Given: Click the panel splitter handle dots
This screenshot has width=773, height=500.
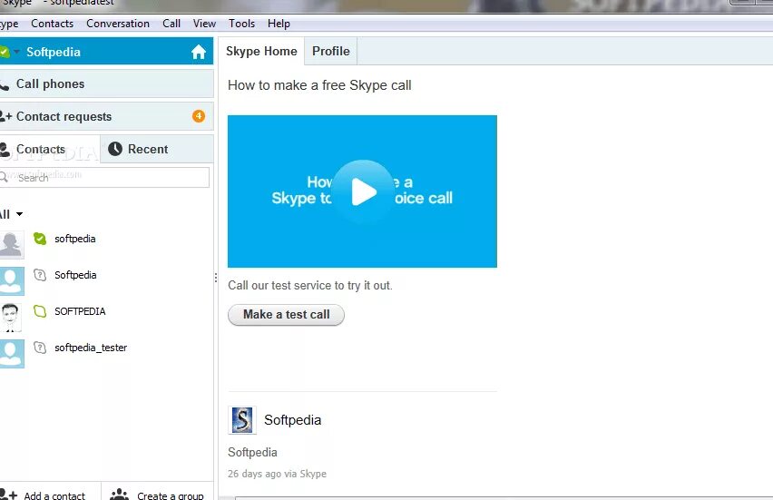Looking at the screenshot, I should coord(216,278).
